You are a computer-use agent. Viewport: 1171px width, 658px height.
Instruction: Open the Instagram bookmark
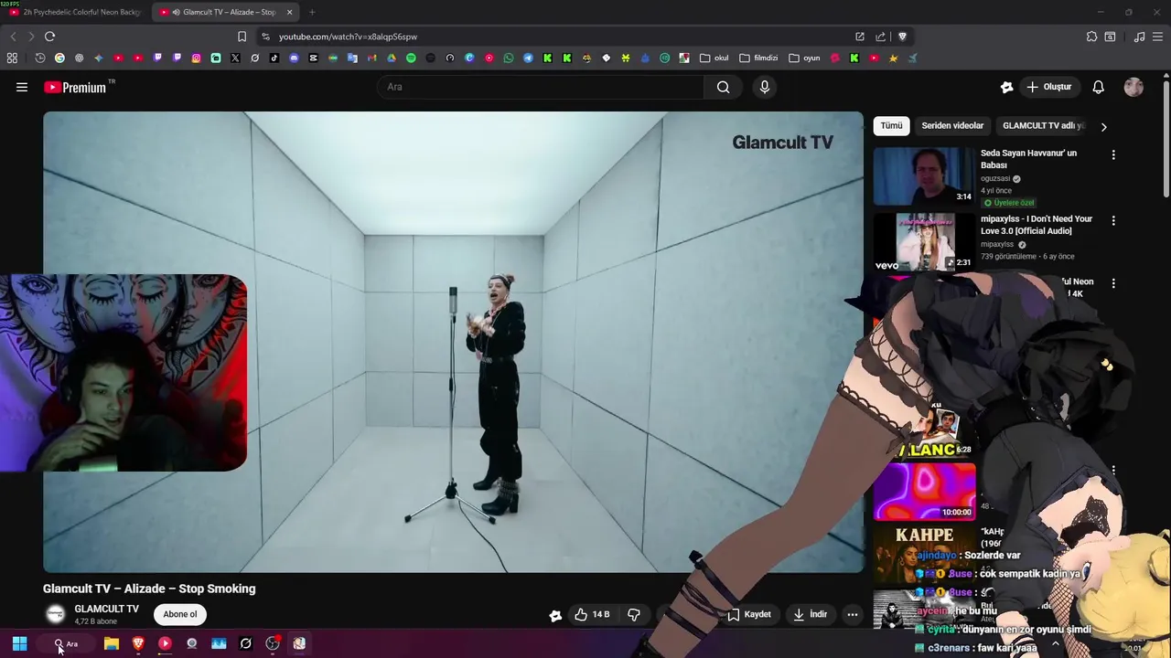coord(196,58)
